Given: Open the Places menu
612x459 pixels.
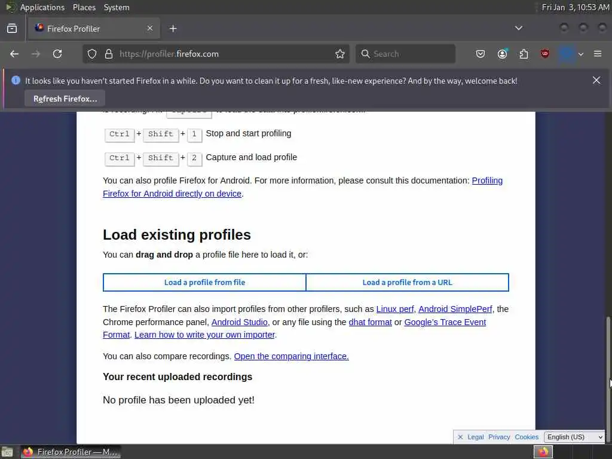Looking at the screenshot, I should point(84,7).
